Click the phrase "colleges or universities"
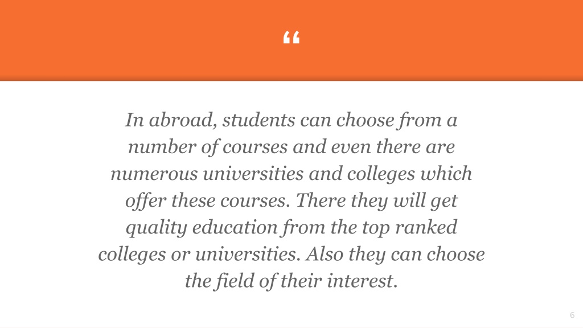 pyautogui.click(x=199, y=255)
